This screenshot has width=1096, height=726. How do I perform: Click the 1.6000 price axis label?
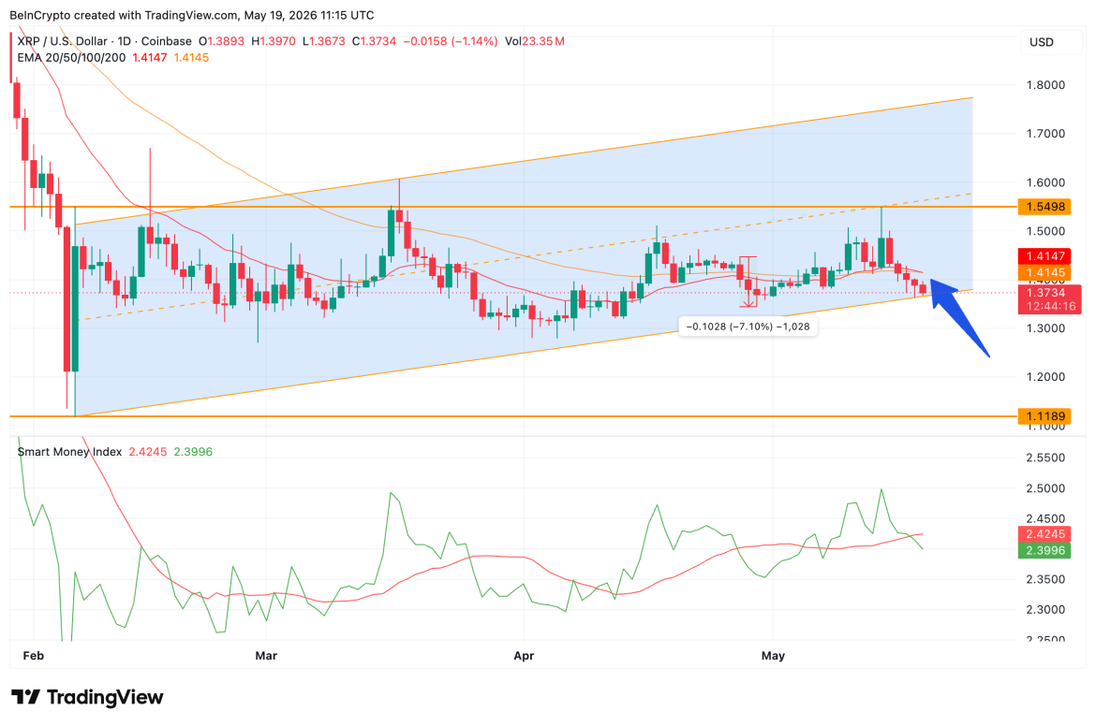[1045, 182]
